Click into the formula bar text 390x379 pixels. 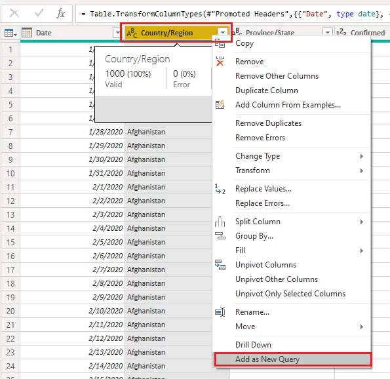pos(233,14)
